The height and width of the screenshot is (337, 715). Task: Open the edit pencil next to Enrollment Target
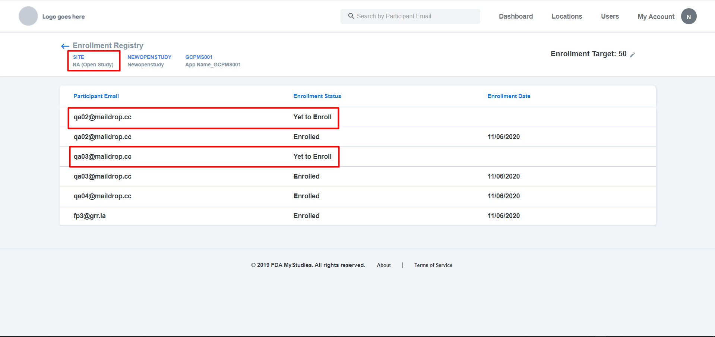click(x=633, y=54)
